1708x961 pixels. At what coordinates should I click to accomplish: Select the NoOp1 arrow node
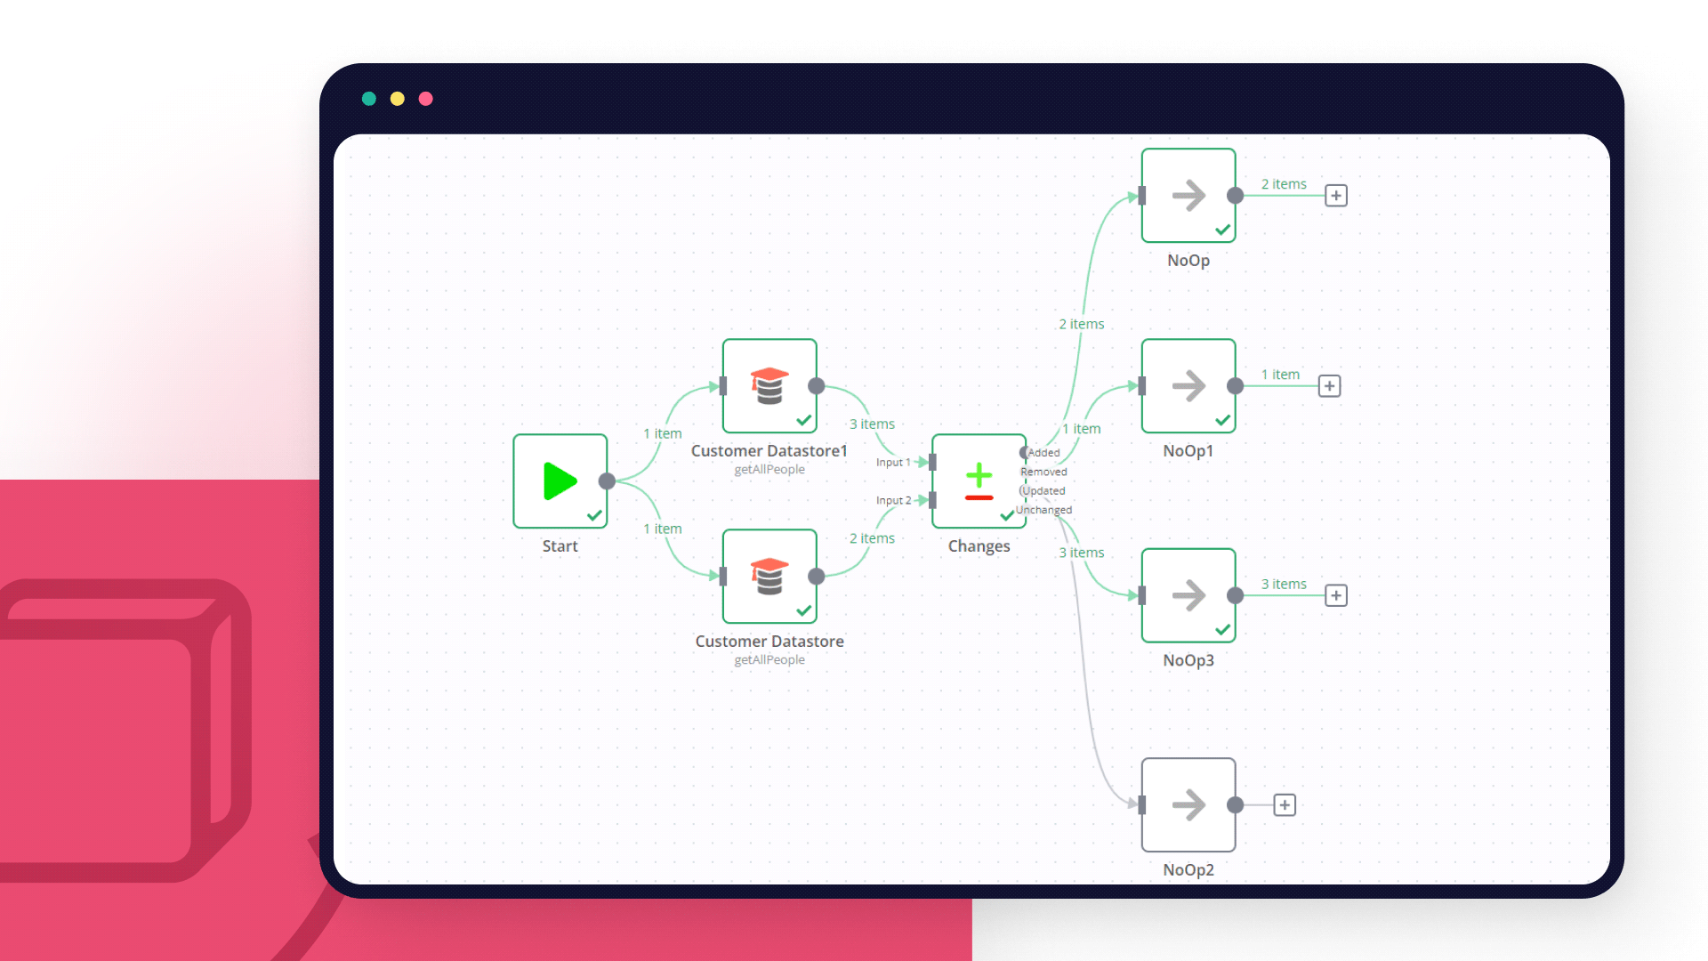1188,386
